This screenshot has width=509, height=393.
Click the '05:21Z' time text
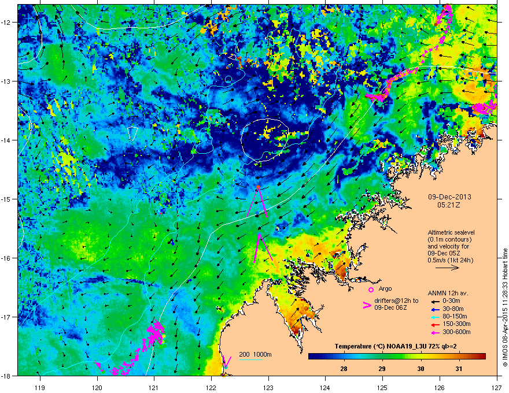[449, 205]
